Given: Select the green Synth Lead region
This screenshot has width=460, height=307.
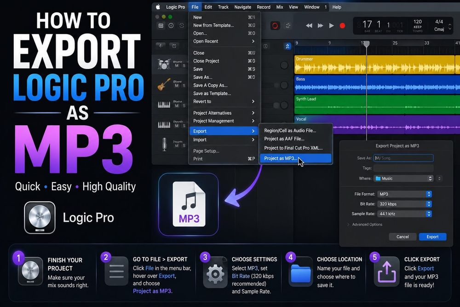Looking at the screenshot, I should (x=377, y=104).
